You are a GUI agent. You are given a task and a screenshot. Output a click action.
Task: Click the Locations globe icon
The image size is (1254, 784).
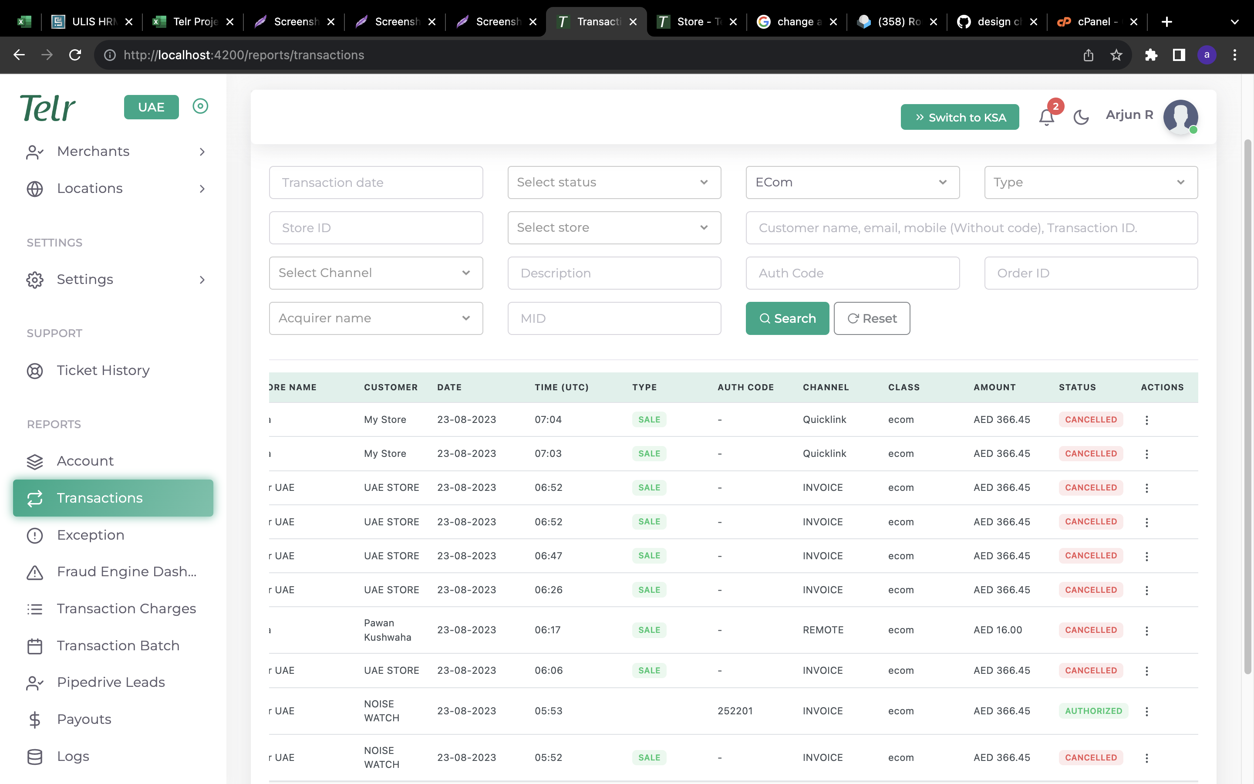coord(35,189)
